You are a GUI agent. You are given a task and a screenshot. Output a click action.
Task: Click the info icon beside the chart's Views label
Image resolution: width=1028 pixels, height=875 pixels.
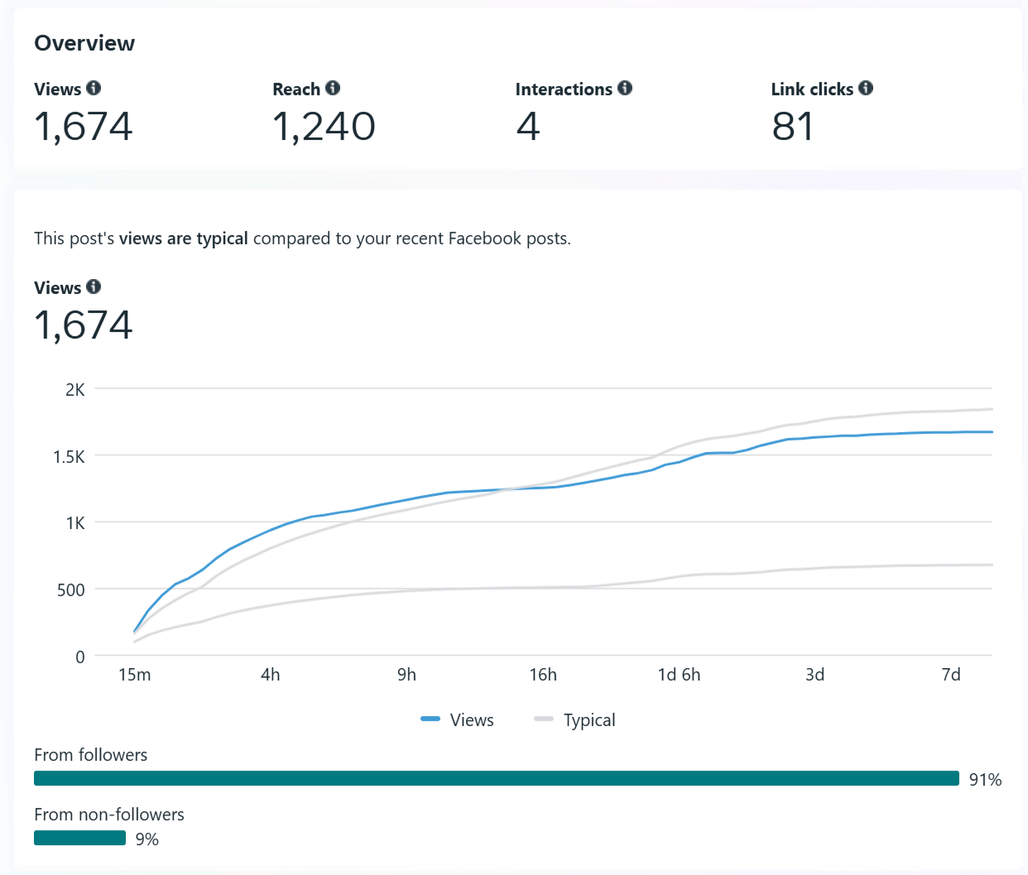[x=94, y=286]
